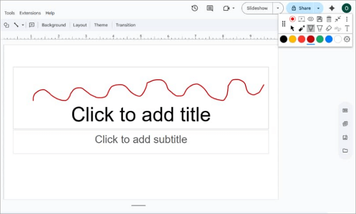Image resolution: width=356 pixels, height=214 pixels.
Task: Click the shapes tool icon
Action: tap(6, 25)
